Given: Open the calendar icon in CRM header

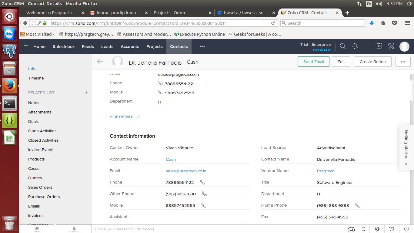Looking at the screenshot, I should 379,46.
